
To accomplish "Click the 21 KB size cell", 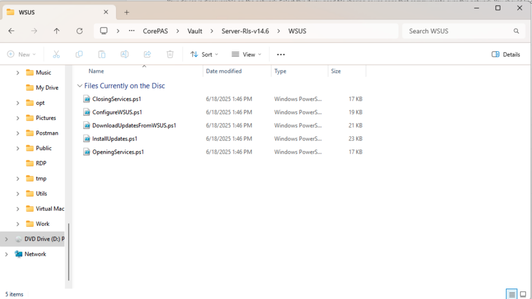I will pos(355,125).
